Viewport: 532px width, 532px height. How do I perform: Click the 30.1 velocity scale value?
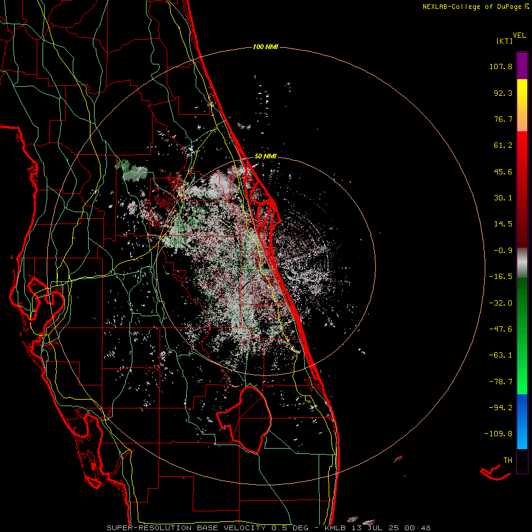503,198
